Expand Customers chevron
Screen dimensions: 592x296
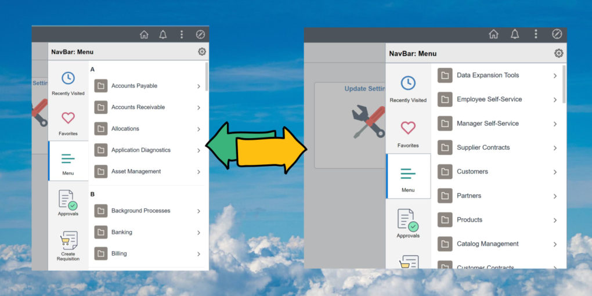pos(555,172)
